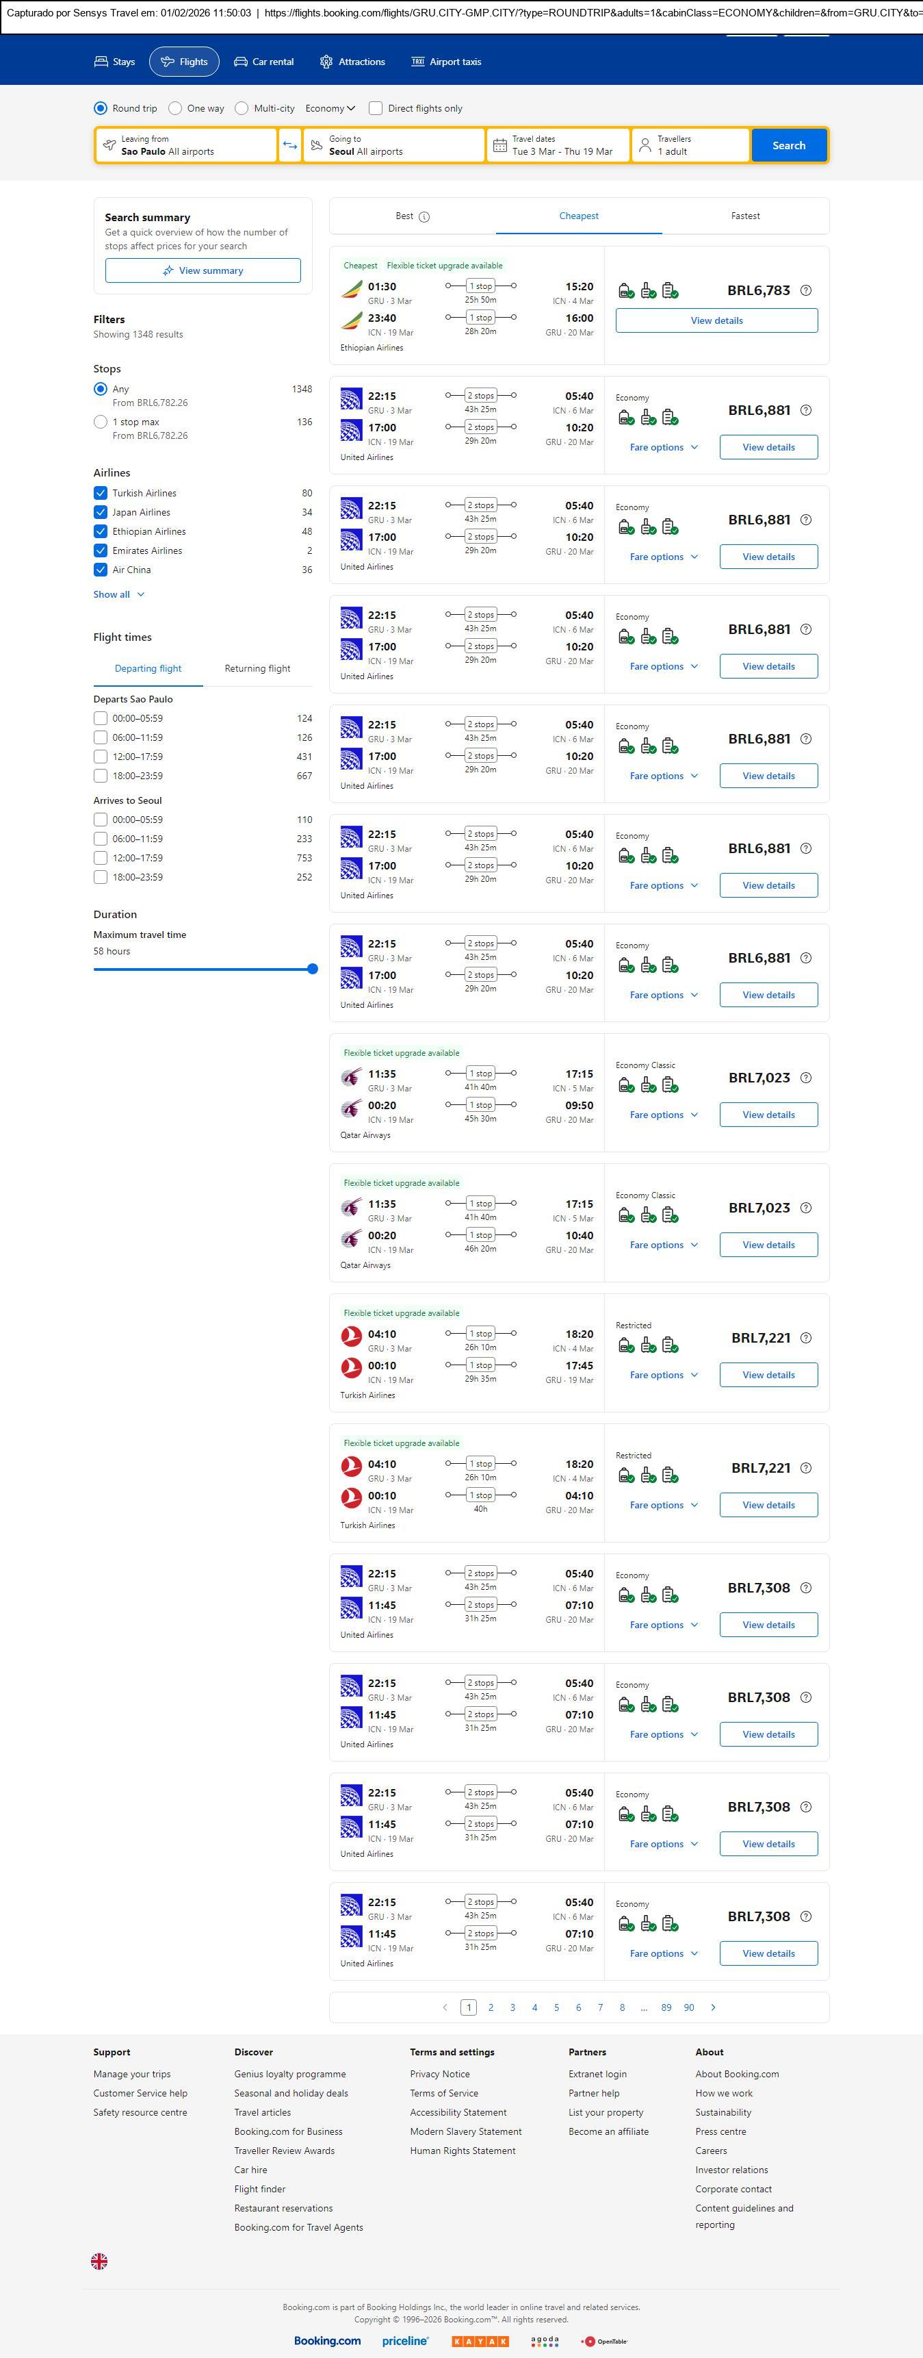Screen dimensions: 923x2358
Task: Click the Airport taxis icon in the top navigation
Action: pos(417,62)
